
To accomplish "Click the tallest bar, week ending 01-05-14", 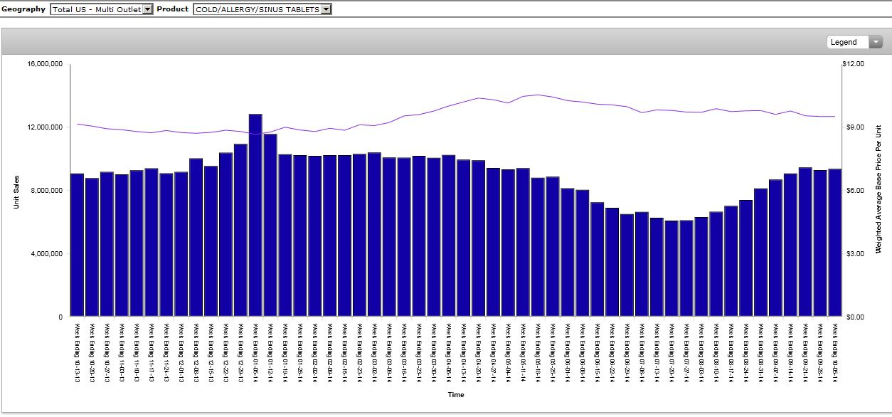I will click(255, 215).
